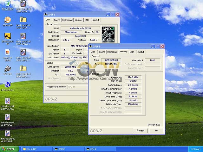Image resolution: width=203 pixels, height=152 pixels.
Task: Click the AMD Athlon 64 FX logo
Action: 108,35
